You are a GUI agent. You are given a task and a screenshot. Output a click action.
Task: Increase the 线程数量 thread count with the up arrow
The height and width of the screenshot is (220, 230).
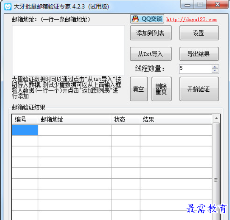215,67
